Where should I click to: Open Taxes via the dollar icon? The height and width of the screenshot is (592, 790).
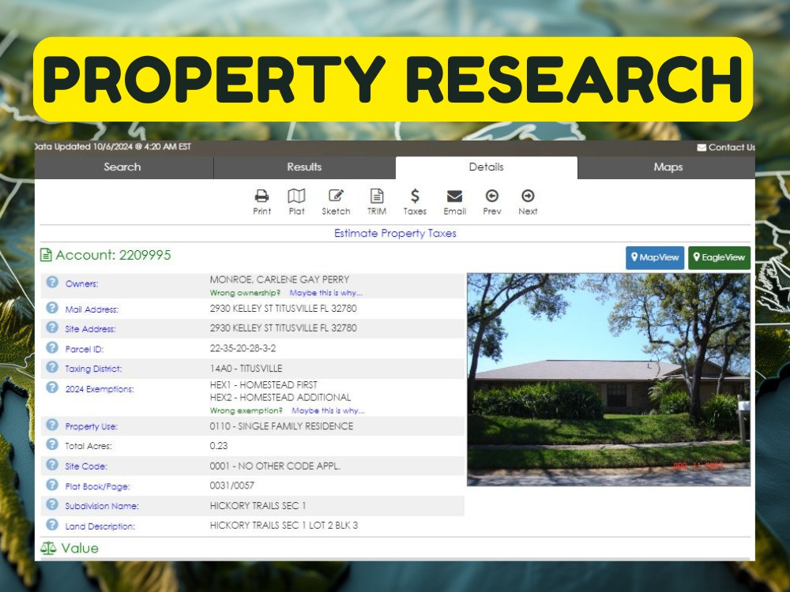point(415,196)
